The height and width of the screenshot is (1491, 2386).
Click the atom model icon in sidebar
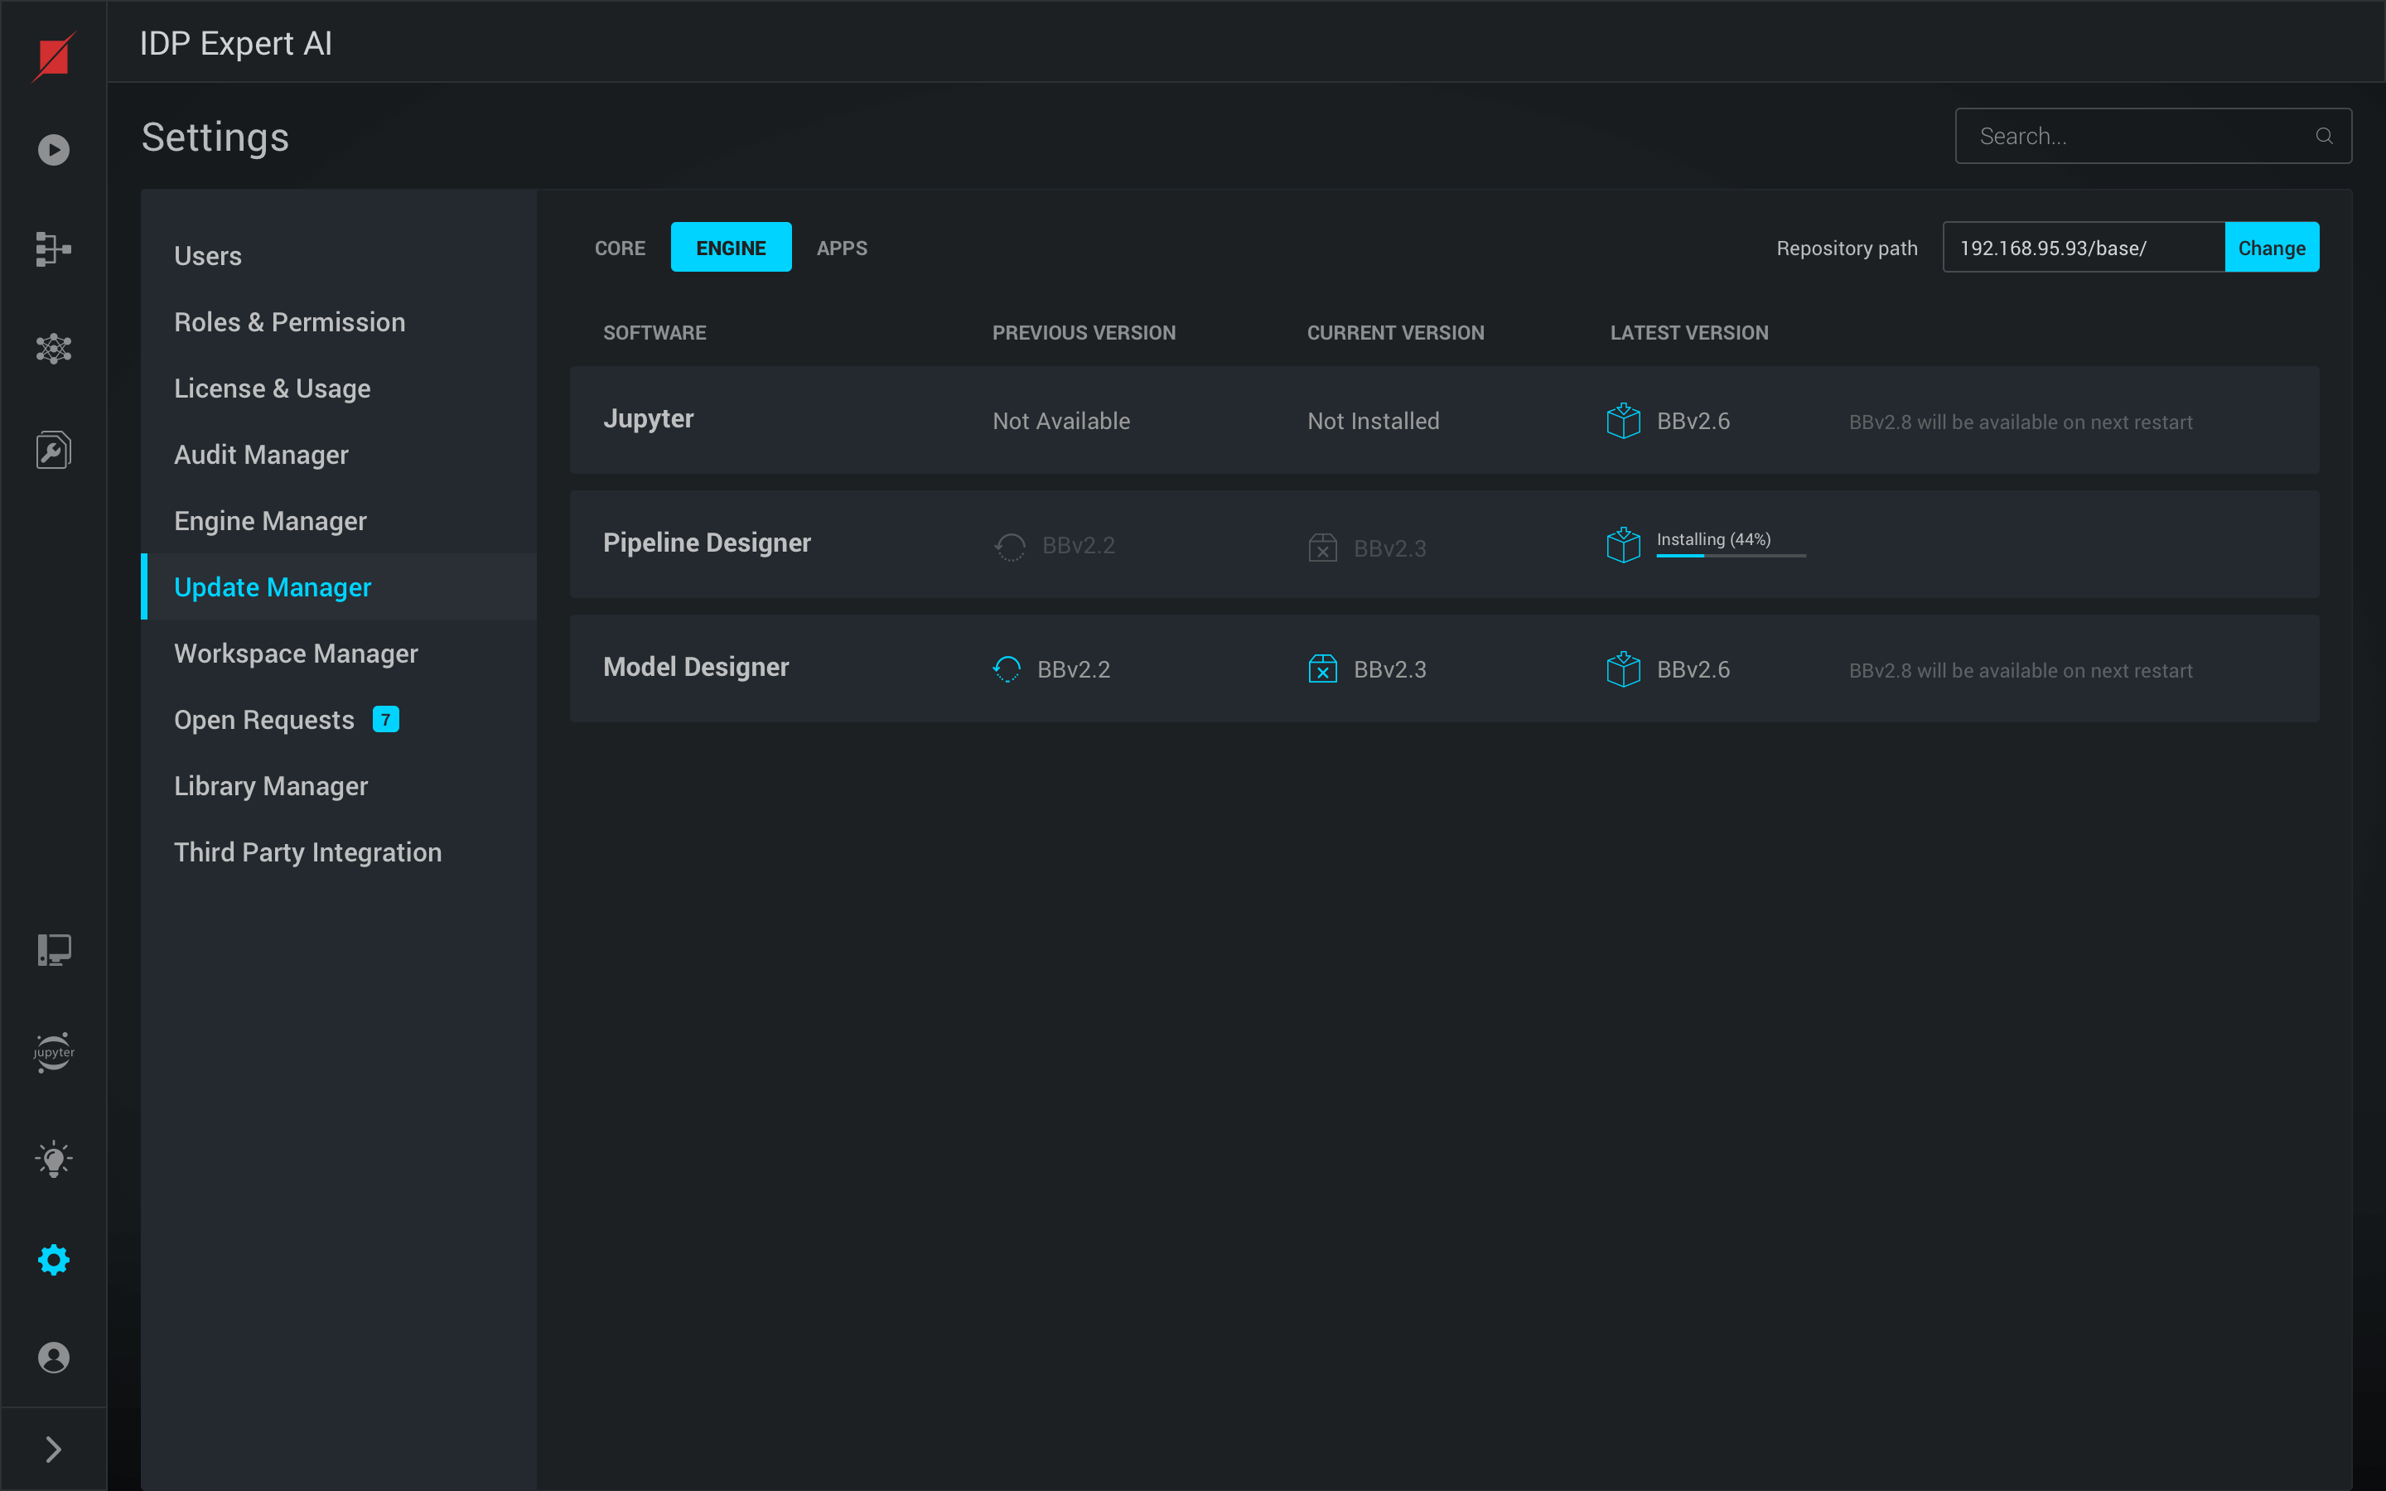click(53, 348)
